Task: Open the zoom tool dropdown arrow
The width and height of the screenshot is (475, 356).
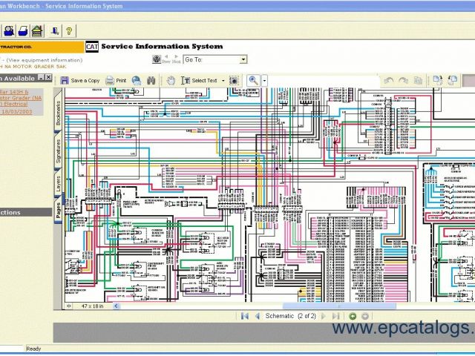Action: point(263,80)
